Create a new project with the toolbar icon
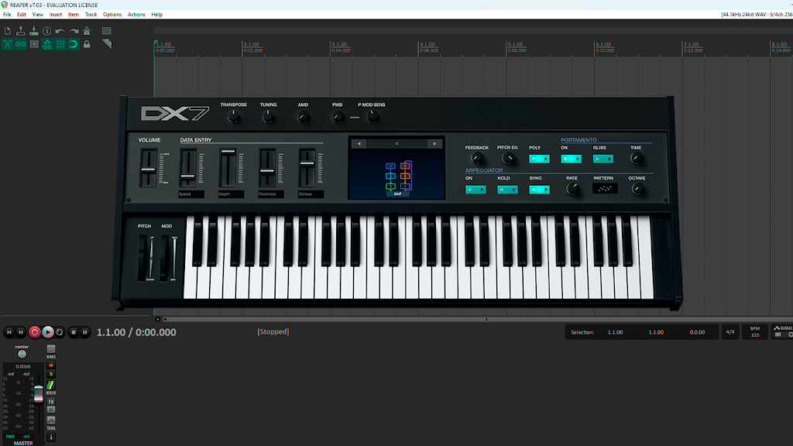Image resolution: width=793 pixels, height=446 pixels. click(8, 31)
